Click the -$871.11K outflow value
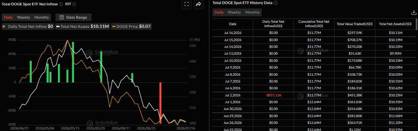Screen dimensions: 418x131 [273, 95]
